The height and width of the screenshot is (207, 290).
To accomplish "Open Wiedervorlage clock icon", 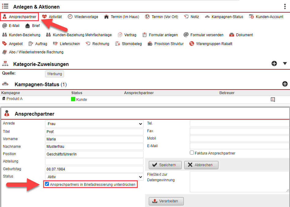I will click(x=70, y=17).
